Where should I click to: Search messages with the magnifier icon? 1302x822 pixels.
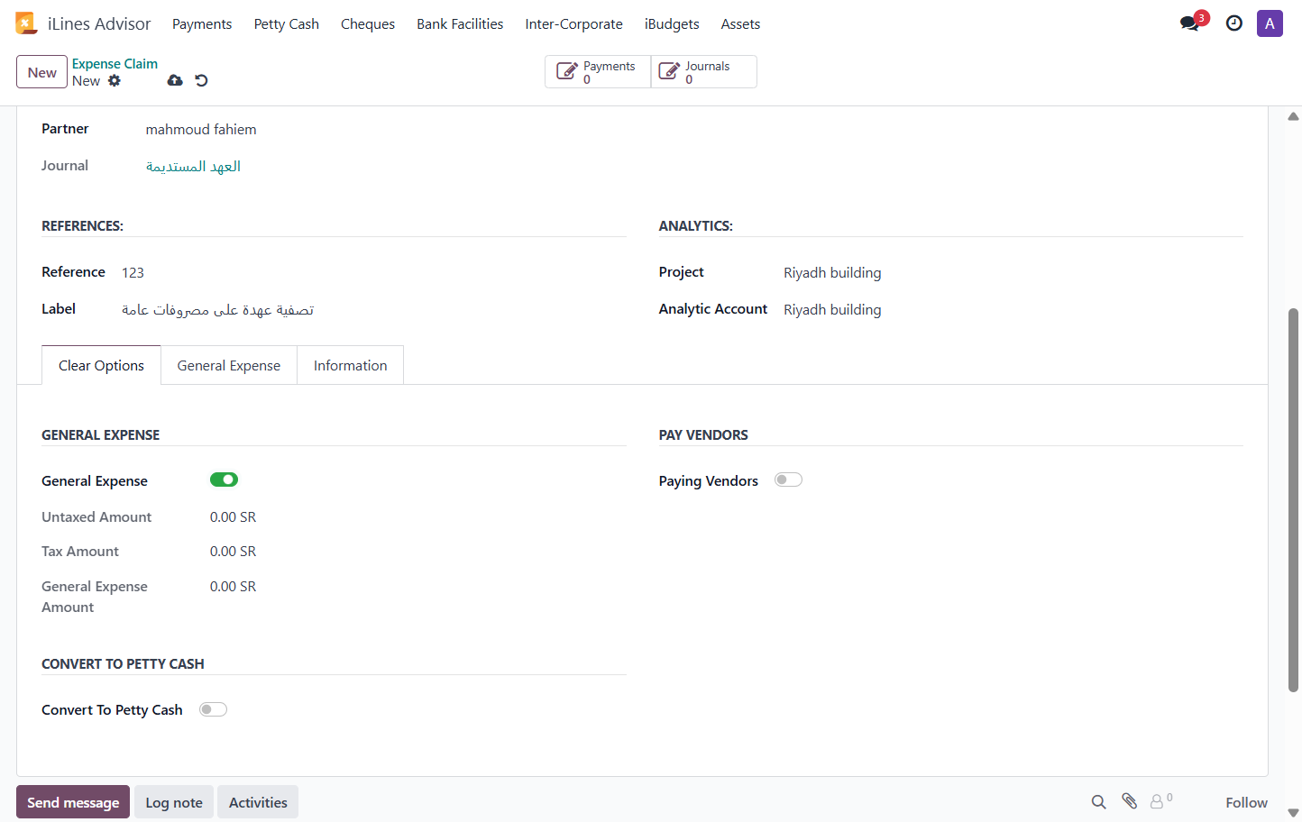pyautogui.click(x=1098, y=802)
